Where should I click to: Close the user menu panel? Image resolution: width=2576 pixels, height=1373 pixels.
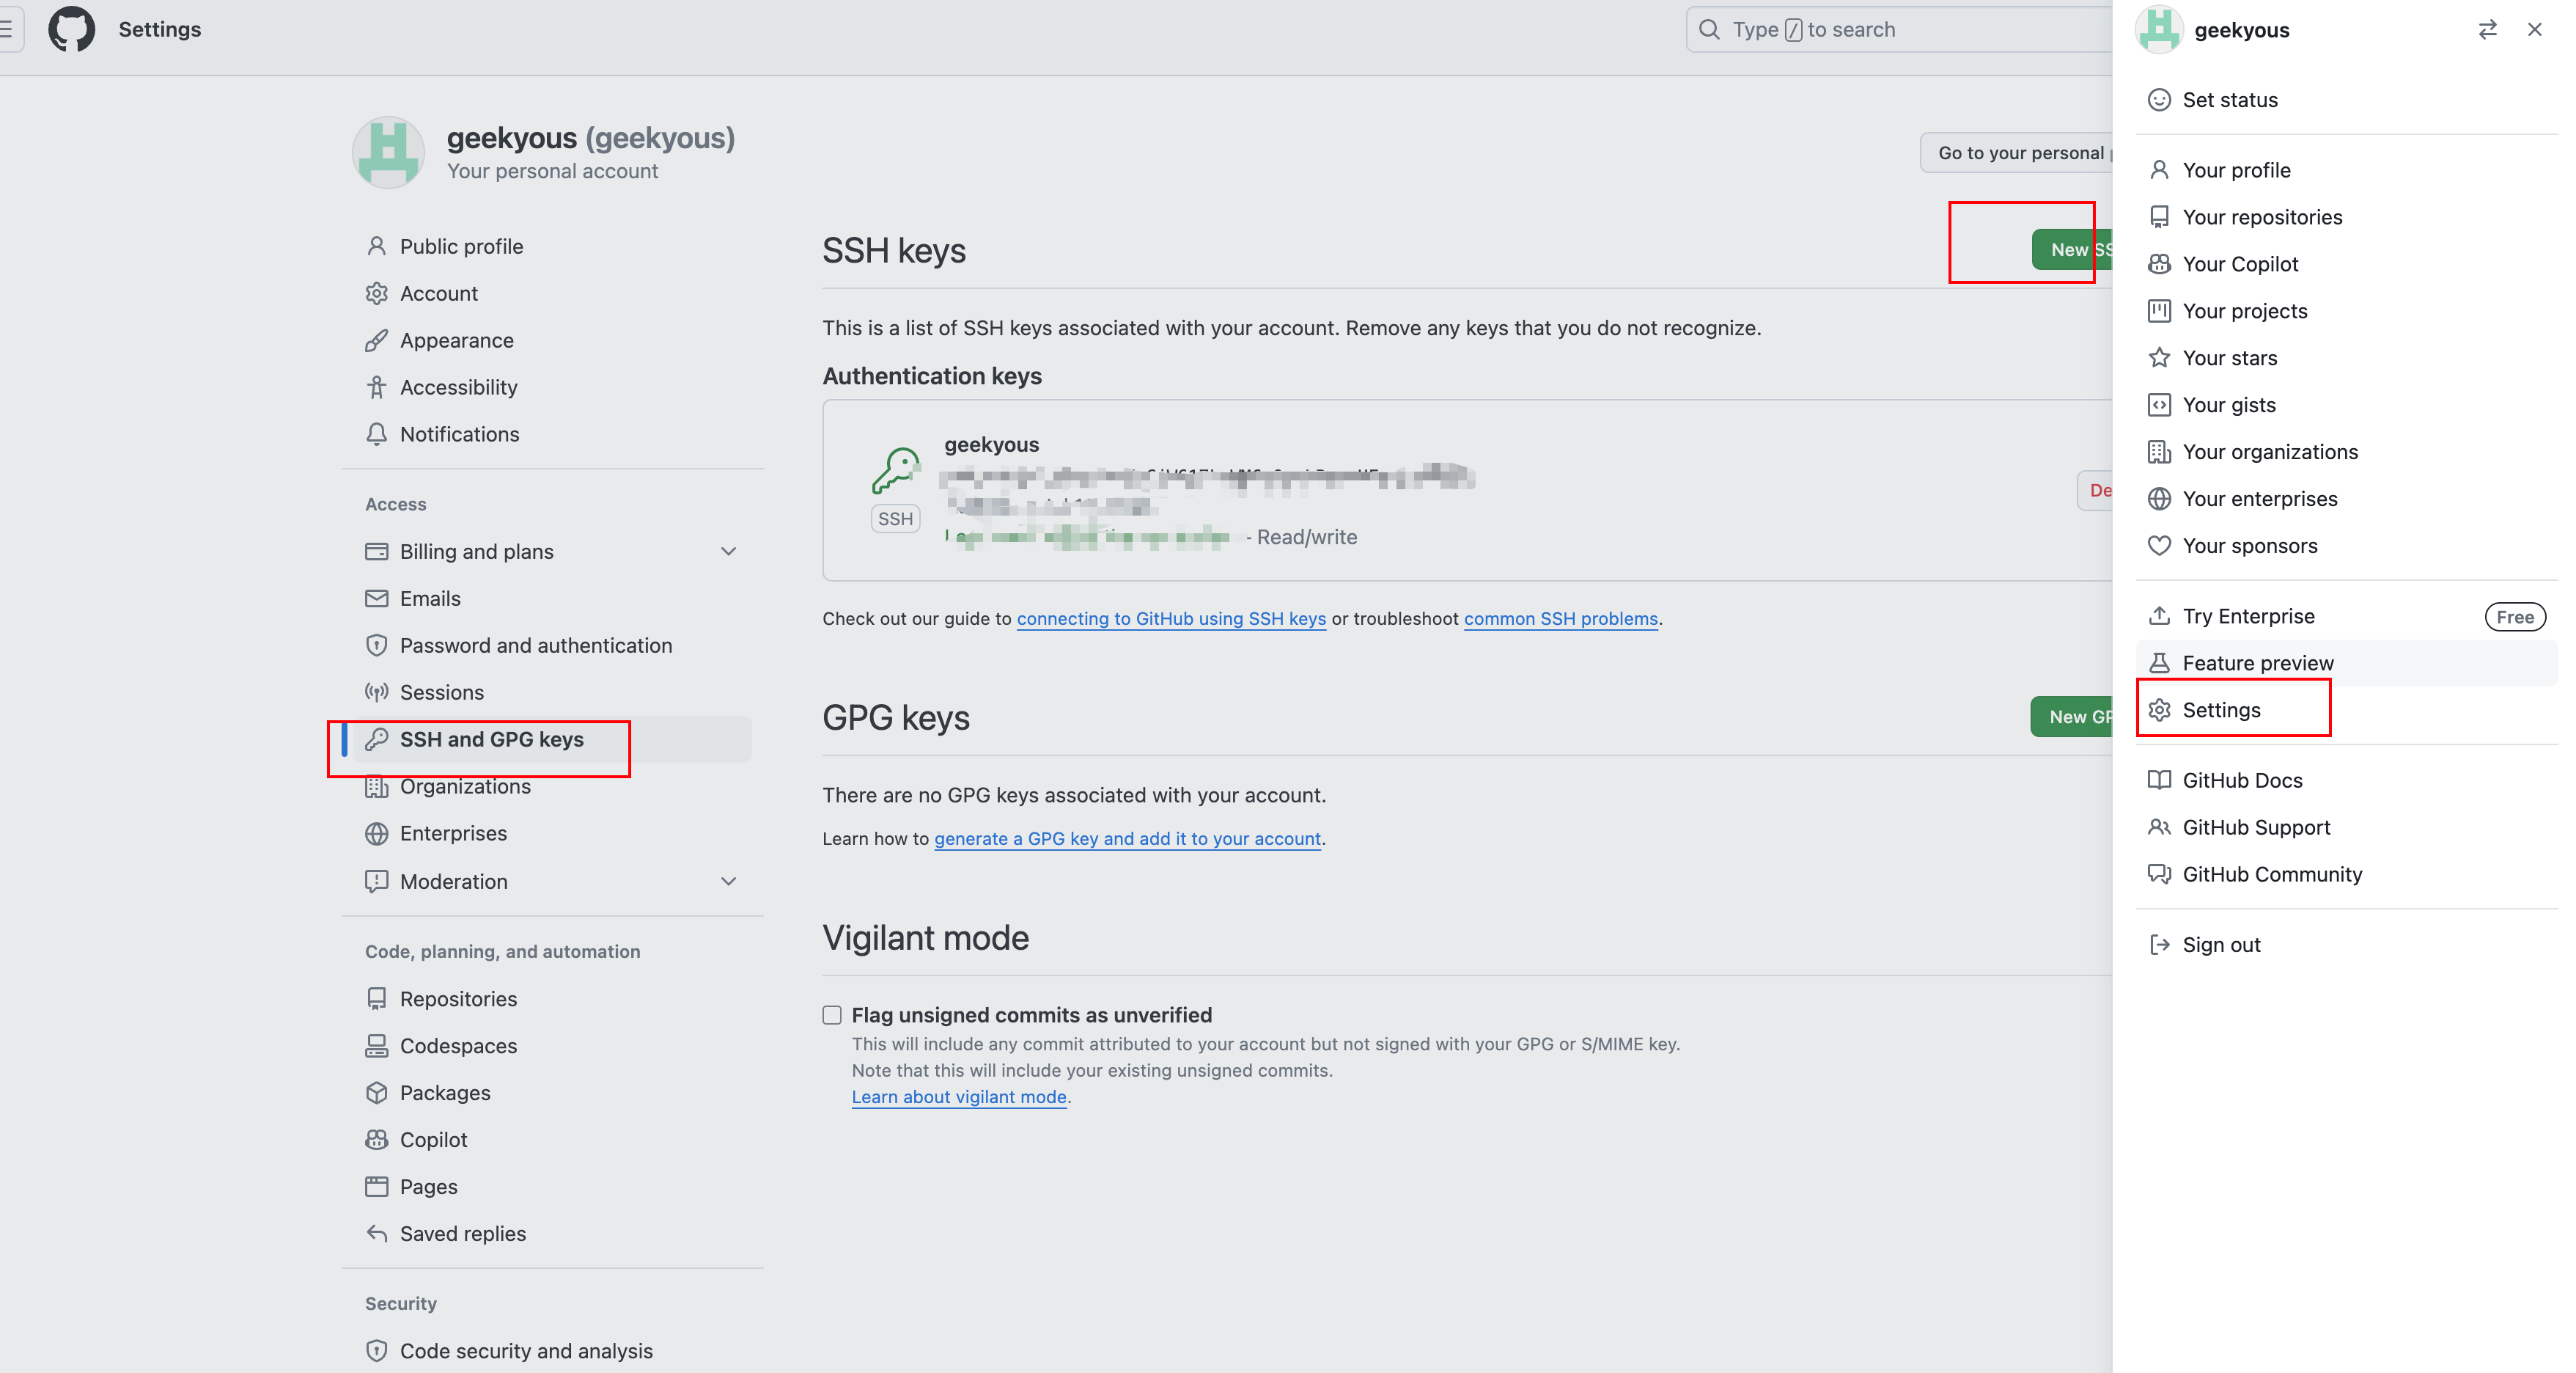[x=2534, y=30]
